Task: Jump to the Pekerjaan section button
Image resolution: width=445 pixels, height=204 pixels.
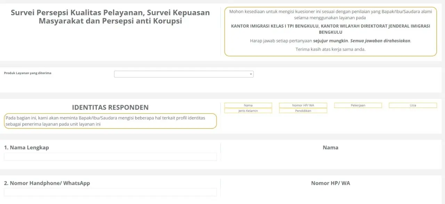Action: [358, 105]
